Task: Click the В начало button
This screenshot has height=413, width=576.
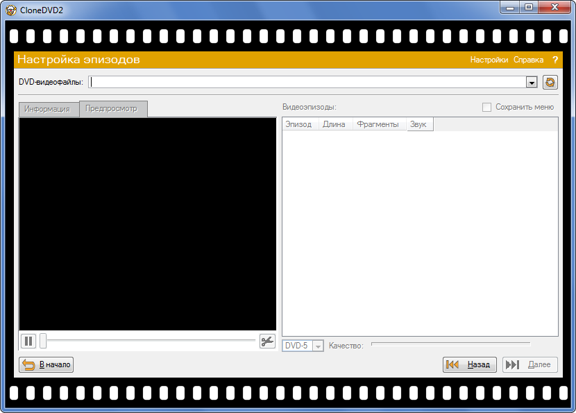Action: pyautogui.click(x=46, y=364)
